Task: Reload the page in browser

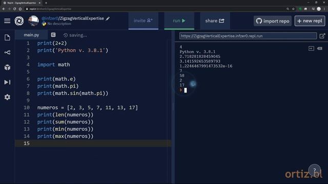Action: click(x=15, y=9)
